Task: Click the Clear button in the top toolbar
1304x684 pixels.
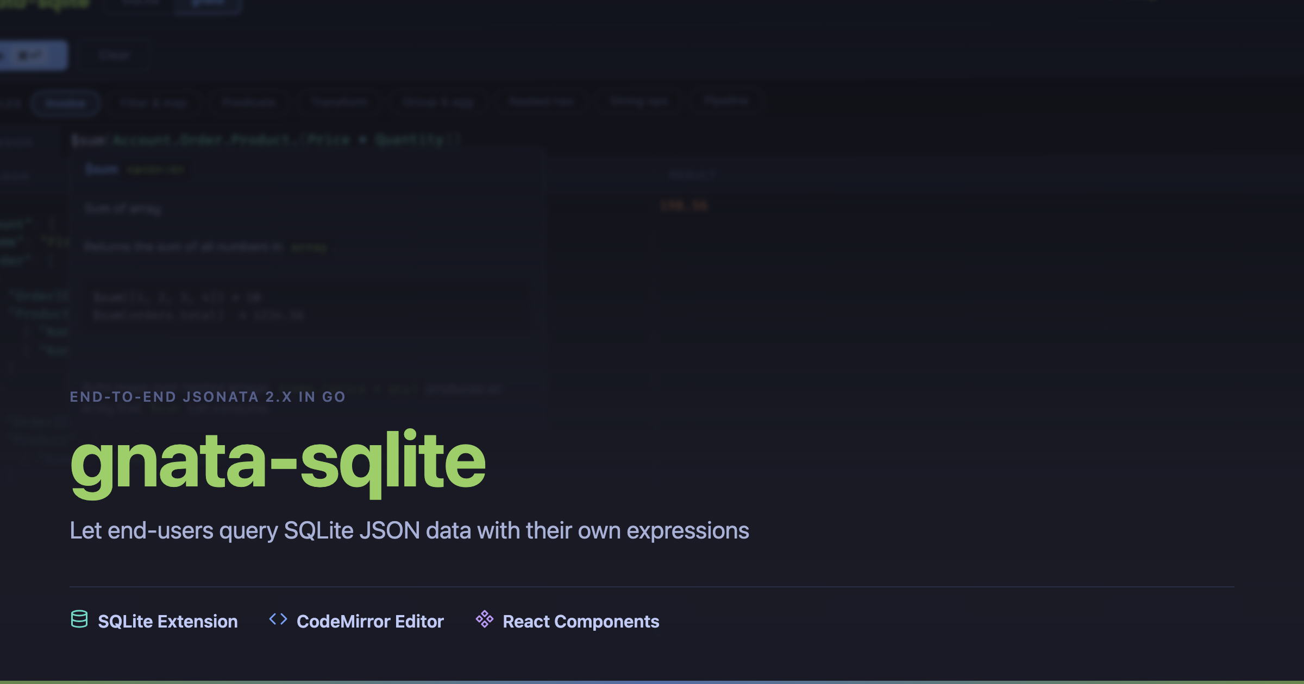Action: coord(113,54)
